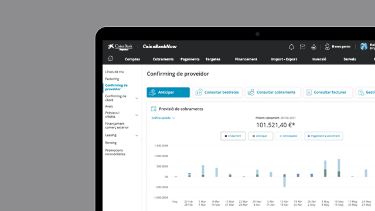Select Avals in sidebar
Screen dimensions: 375x211
pyautogui.click(x=109, y=106)
